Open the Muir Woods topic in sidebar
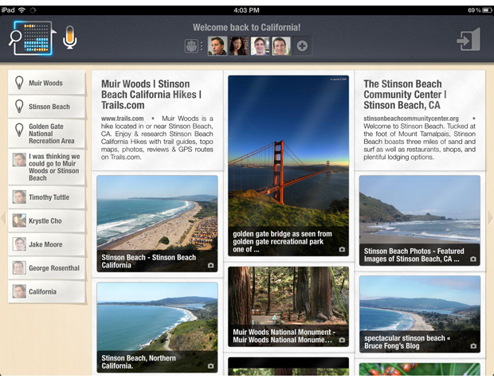 click(x=47, y=83)
